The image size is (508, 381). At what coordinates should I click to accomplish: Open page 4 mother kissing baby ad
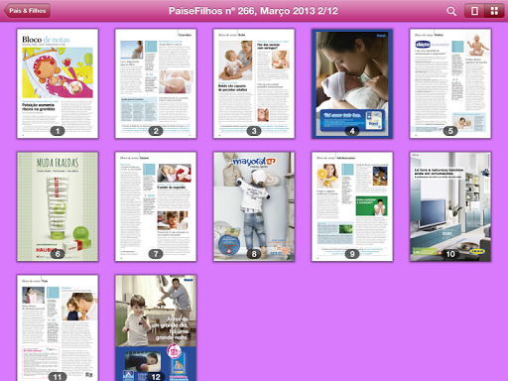(352, 83)
